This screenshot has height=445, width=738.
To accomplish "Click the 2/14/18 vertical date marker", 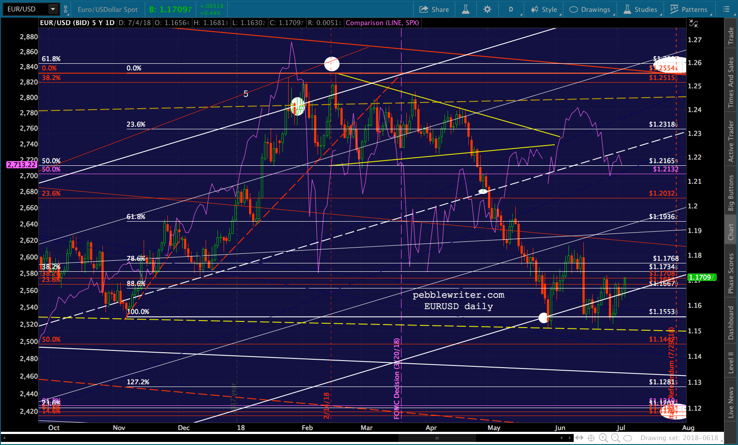I will click(x=326, y=405).
